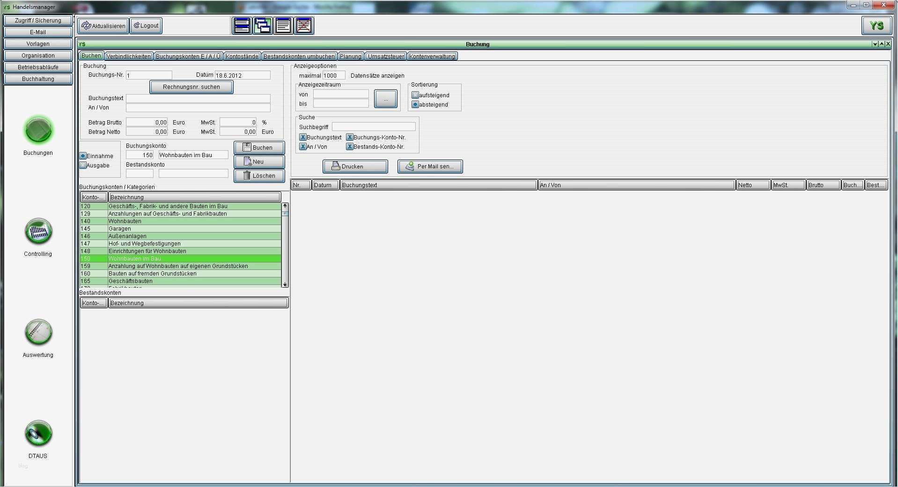Open the date range picker '...' button

(386, 99)
